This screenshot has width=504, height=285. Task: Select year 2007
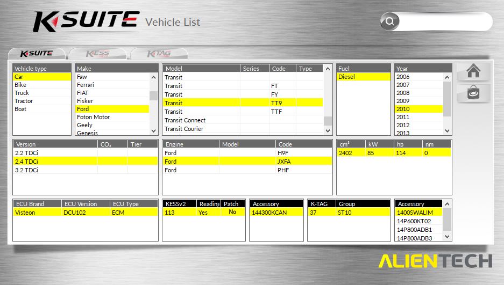coord(419,85)
